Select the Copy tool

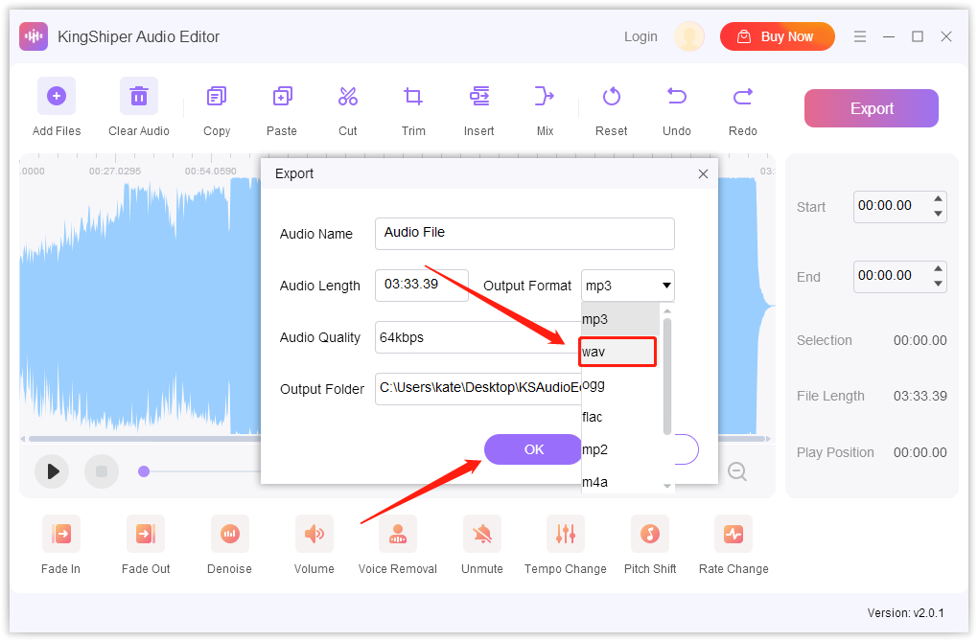tap(217, 96)
